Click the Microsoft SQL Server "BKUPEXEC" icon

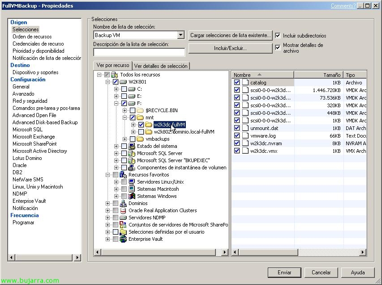[132, 160]
